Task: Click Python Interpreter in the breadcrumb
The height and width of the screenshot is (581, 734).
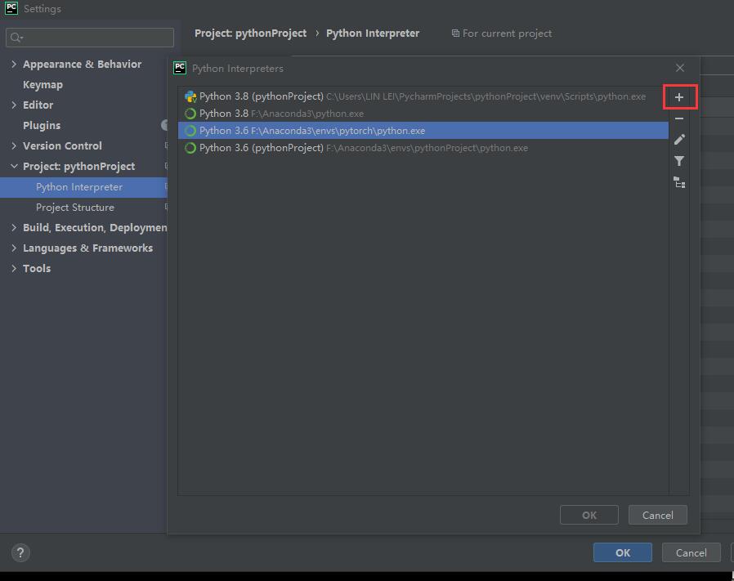Action: click(x=373, y=33)
